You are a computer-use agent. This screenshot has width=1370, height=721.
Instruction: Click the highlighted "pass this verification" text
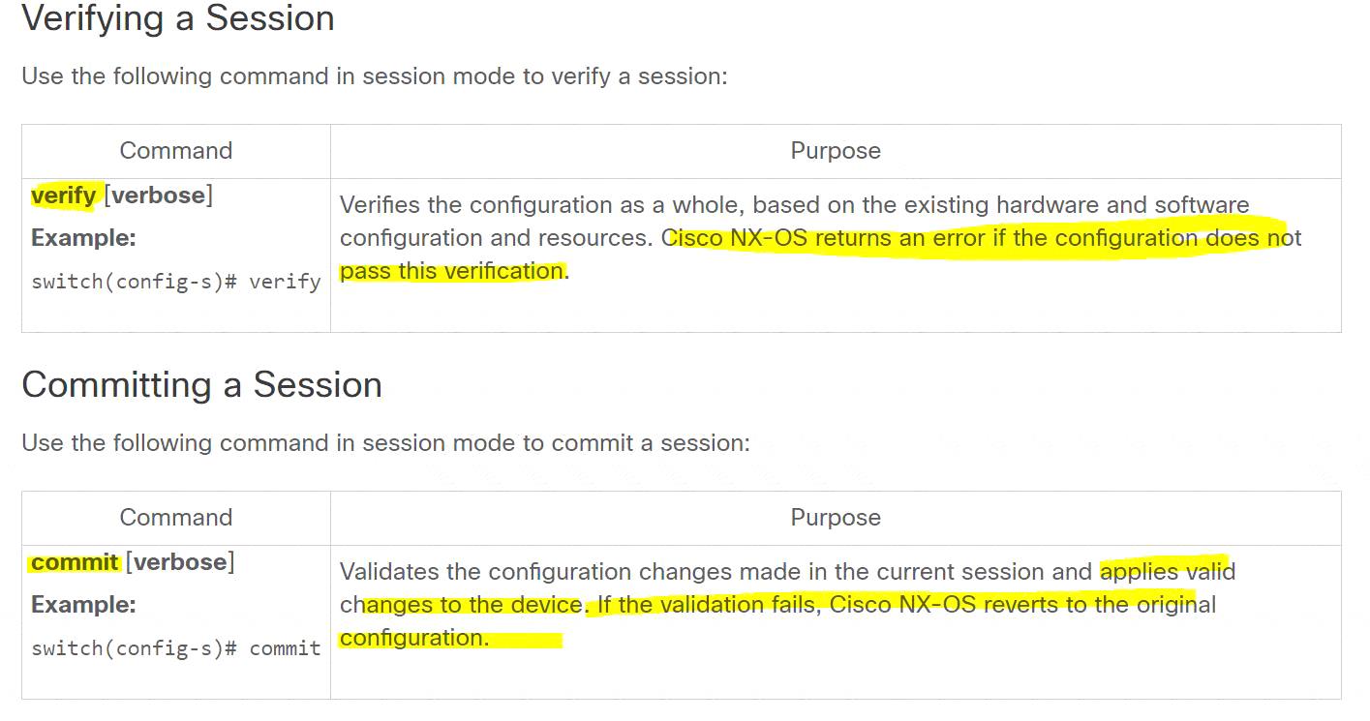pyautogui.click(x=452, y=271)
